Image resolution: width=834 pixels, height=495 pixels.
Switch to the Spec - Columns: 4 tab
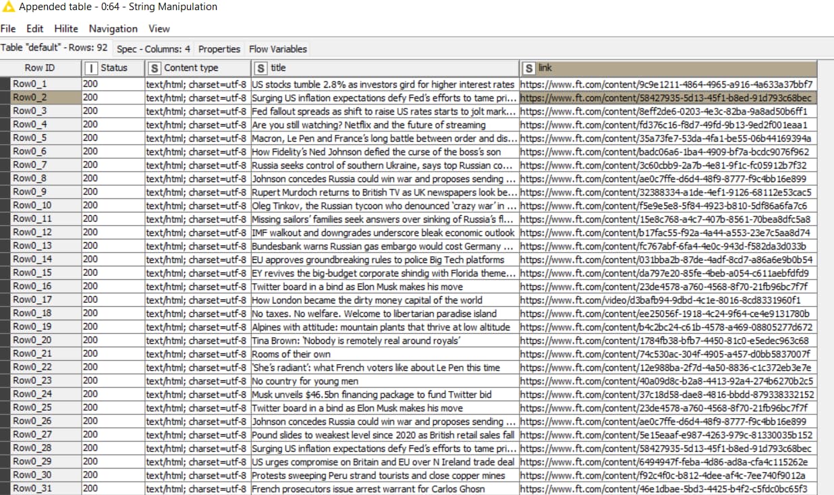click(155, 49)
